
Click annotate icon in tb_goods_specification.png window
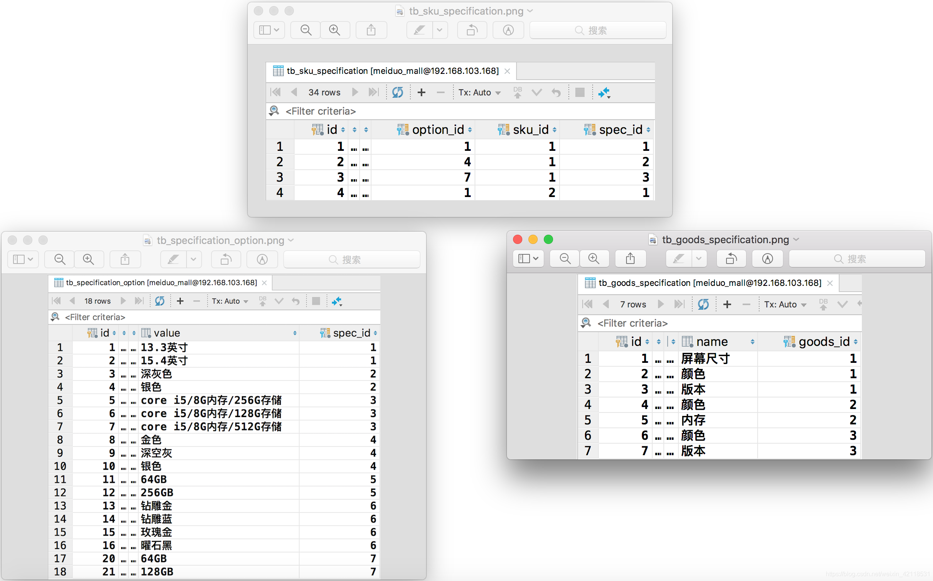pos(767,259)
